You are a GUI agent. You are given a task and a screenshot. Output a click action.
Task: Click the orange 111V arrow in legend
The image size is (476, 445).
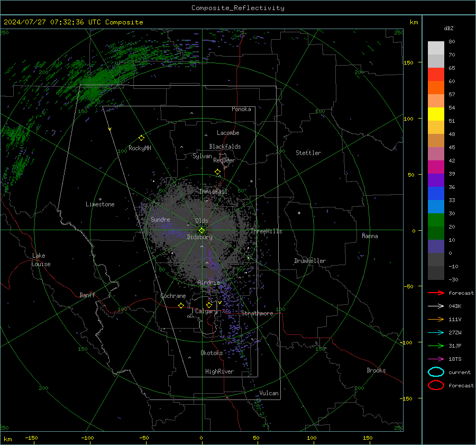(436, 319)
